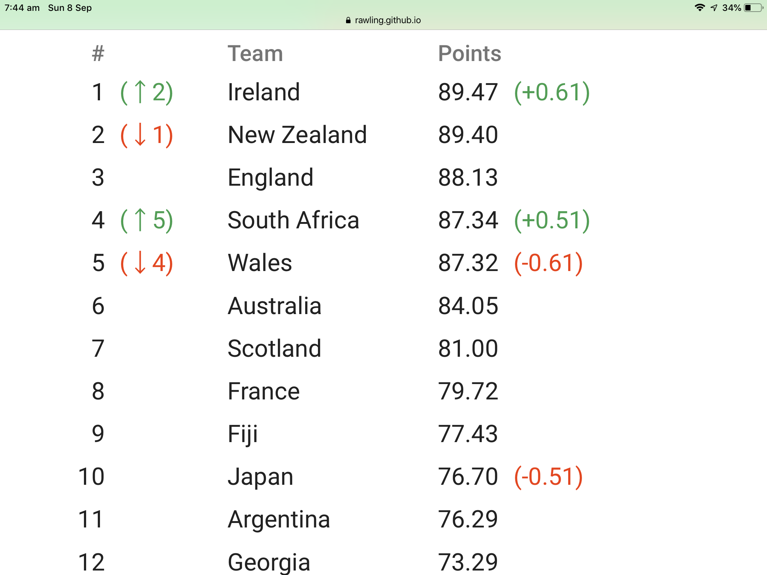Viewport: 767px width, 575px height.
Task: Tap the red down arrow in Wales's row
Action: pyautogui.click(x=140, y=262)
